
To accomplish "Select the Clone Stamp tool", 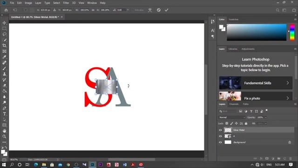I will (4, 74).
